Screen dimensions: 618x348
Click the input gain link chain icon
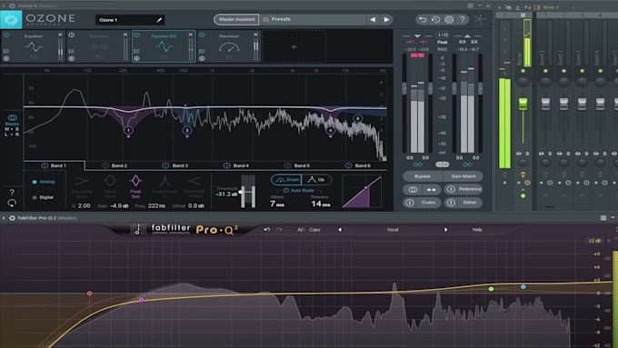[x=418, y=164]
